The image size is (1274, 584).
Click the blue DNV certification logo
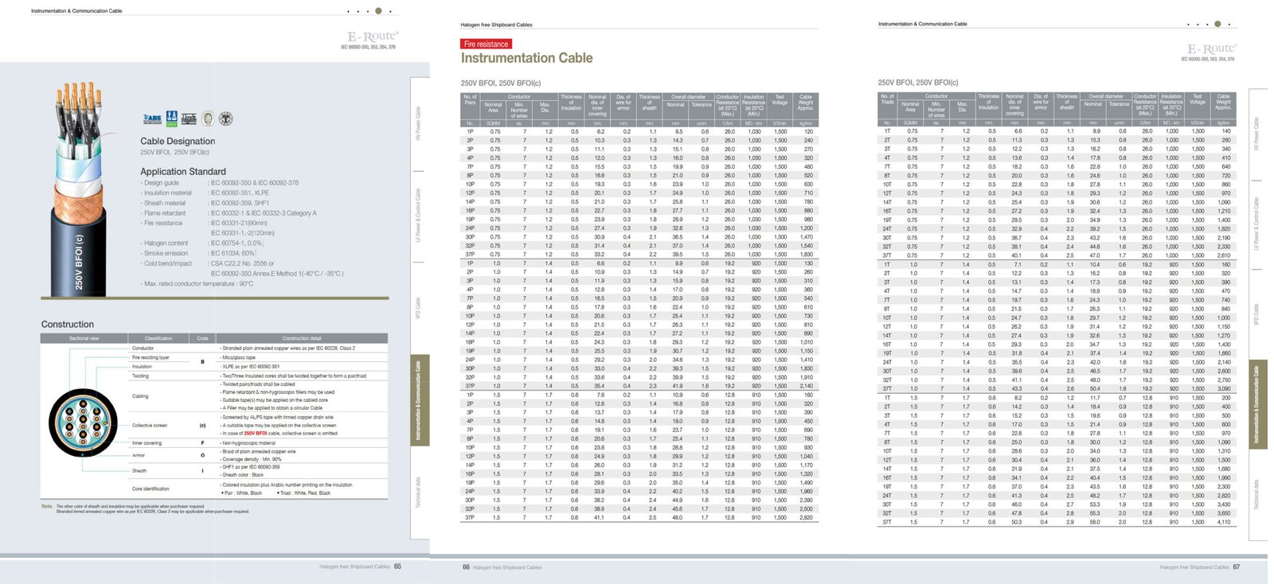click(171, 119)
